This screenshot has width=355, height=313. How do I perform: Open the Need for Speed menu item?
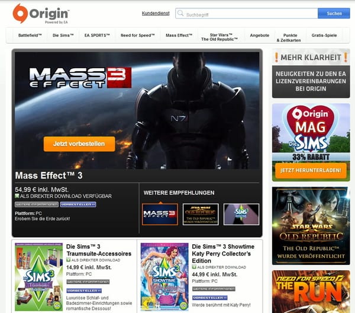(x=137, y=36)
